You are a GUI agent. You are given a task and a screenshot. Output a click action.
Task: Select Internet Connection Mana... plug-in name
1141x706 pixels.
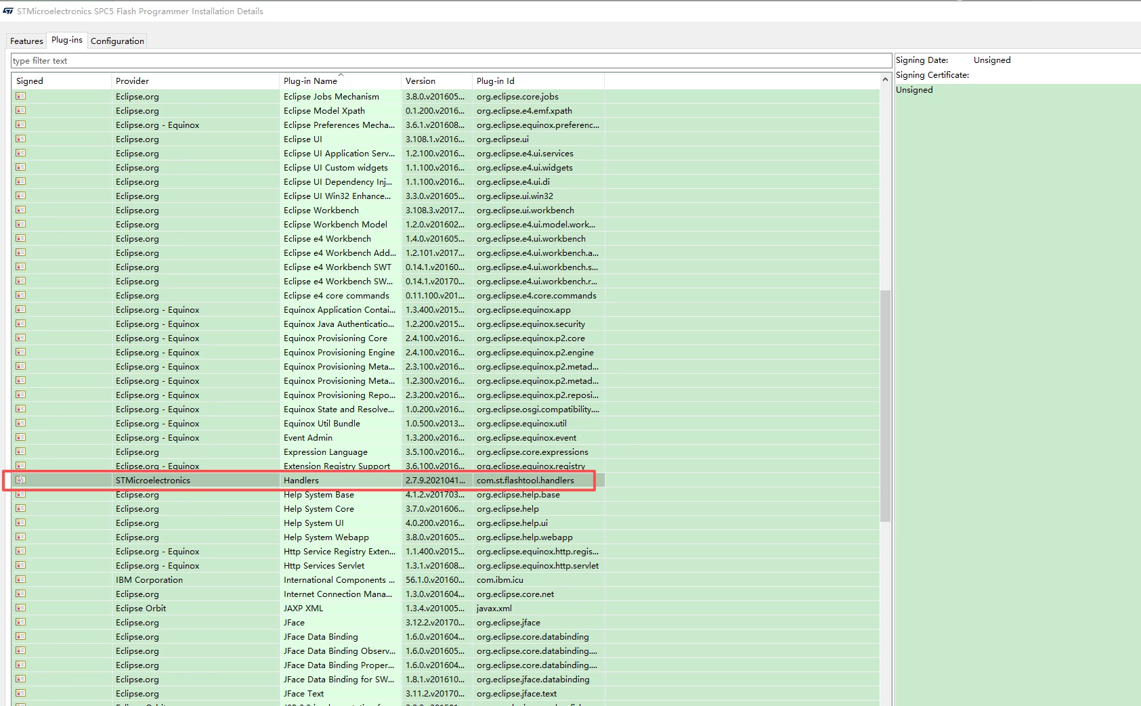(x=338, y=594)
